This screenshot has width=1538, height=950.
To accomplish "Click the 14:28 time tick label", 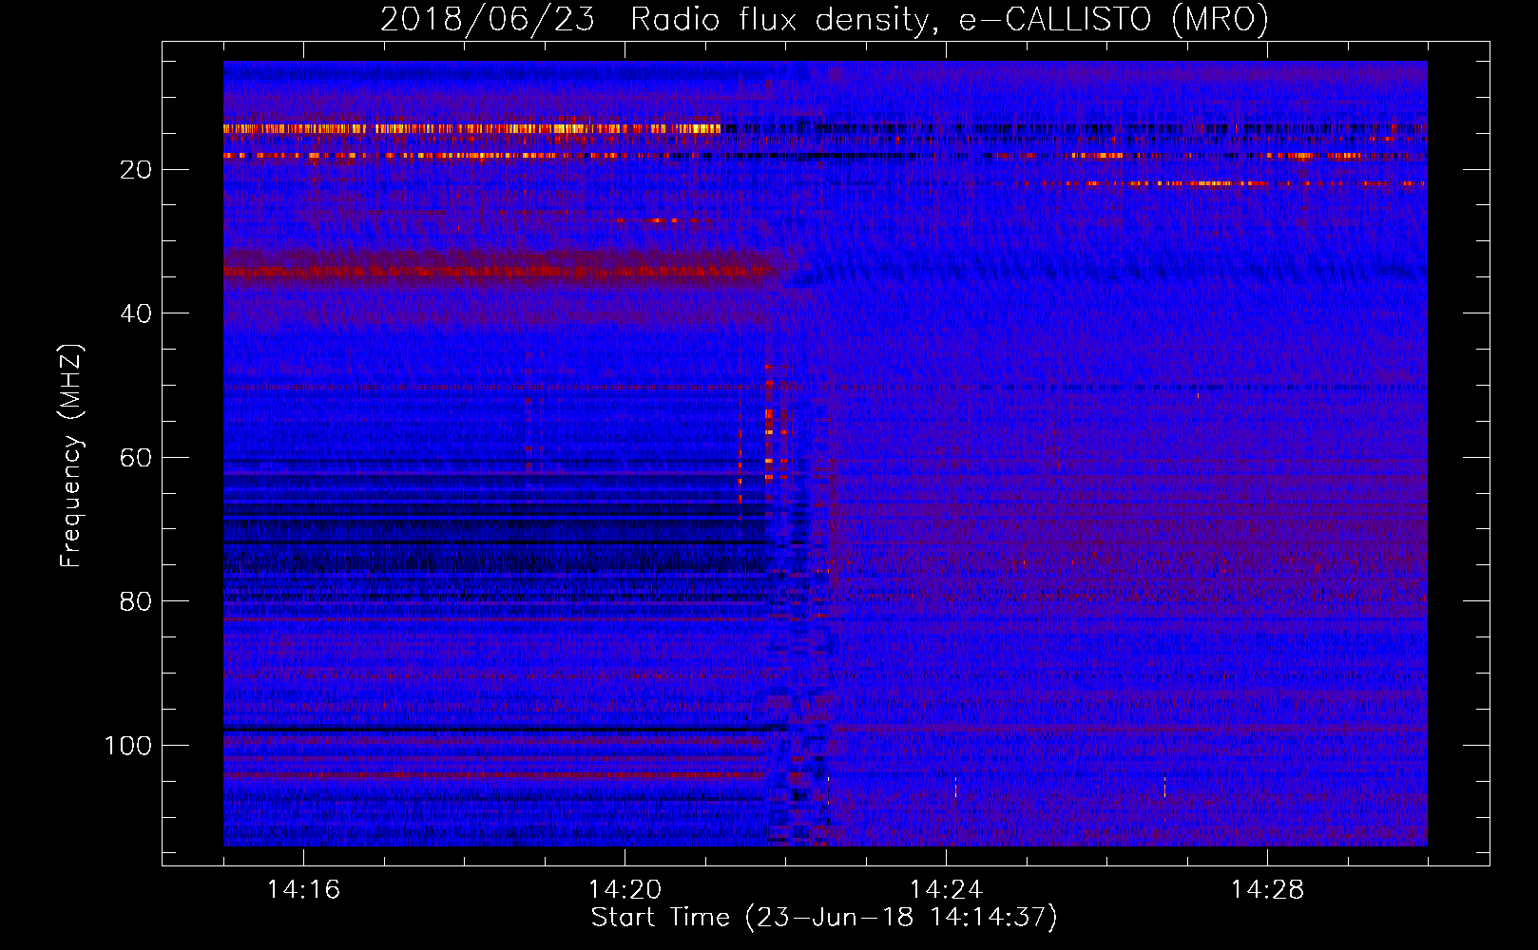I will pos(1267,889).
